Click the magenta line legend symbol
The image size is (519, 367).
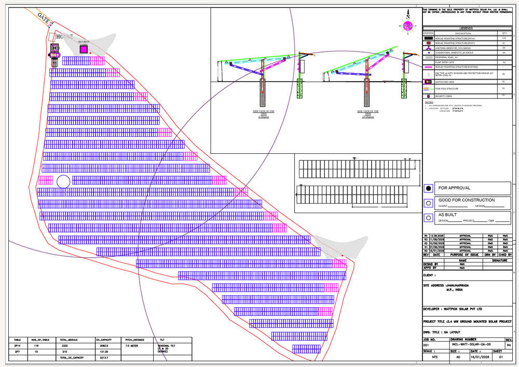pyautogui.click(x=428, y=67)
